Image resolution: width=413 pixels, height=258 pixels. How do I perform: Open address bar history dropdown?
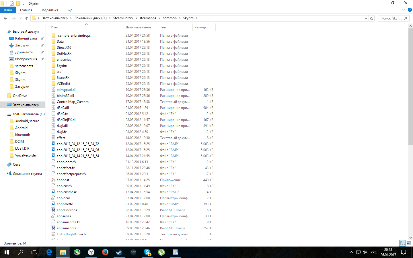(366, 18)
